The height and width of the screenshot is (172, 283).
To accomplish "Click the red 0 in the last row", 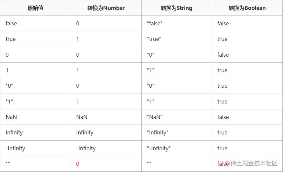I will [x=78, y=164].
